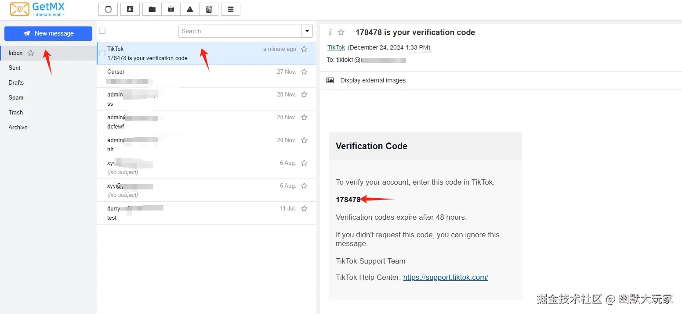
Task: Open the search options dropdown arrow
Action: point(307,31)
